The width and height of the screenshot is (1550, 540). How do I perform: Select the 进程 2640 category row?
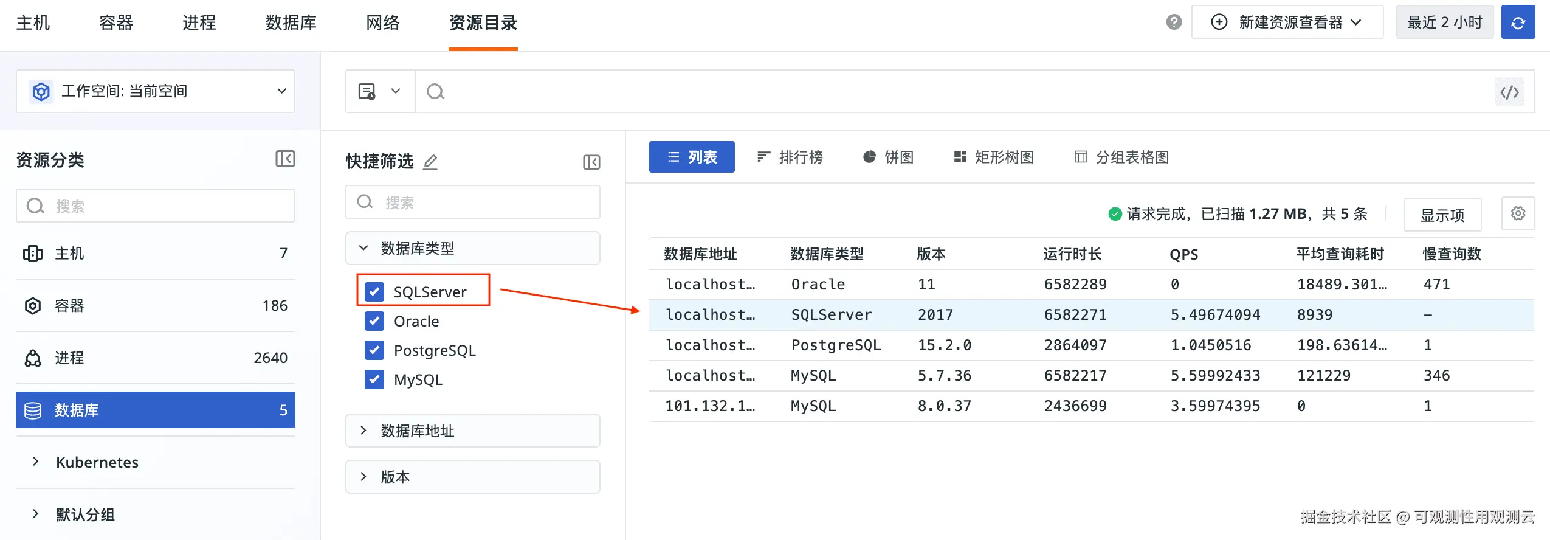156,358
